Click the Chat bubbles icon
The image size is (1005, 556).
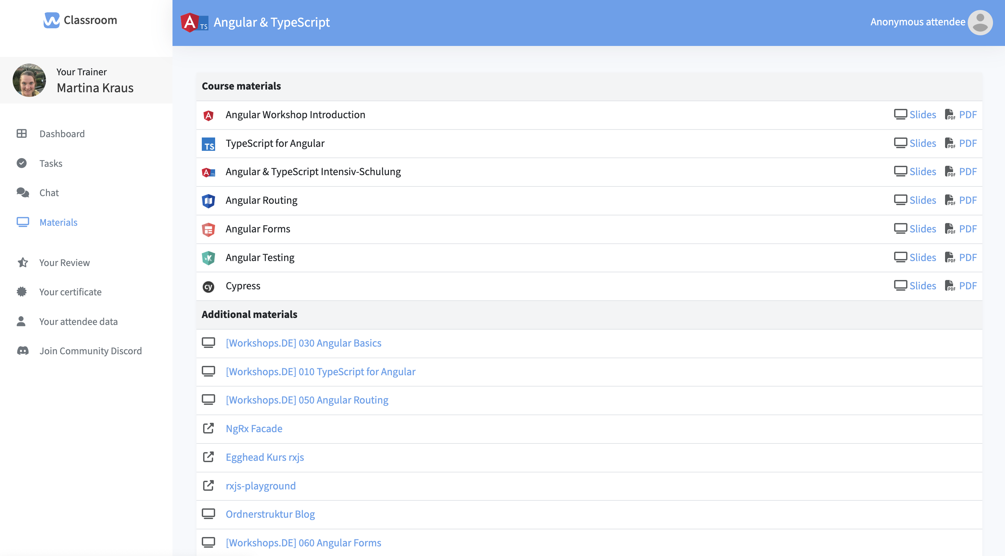click(23, 193)
